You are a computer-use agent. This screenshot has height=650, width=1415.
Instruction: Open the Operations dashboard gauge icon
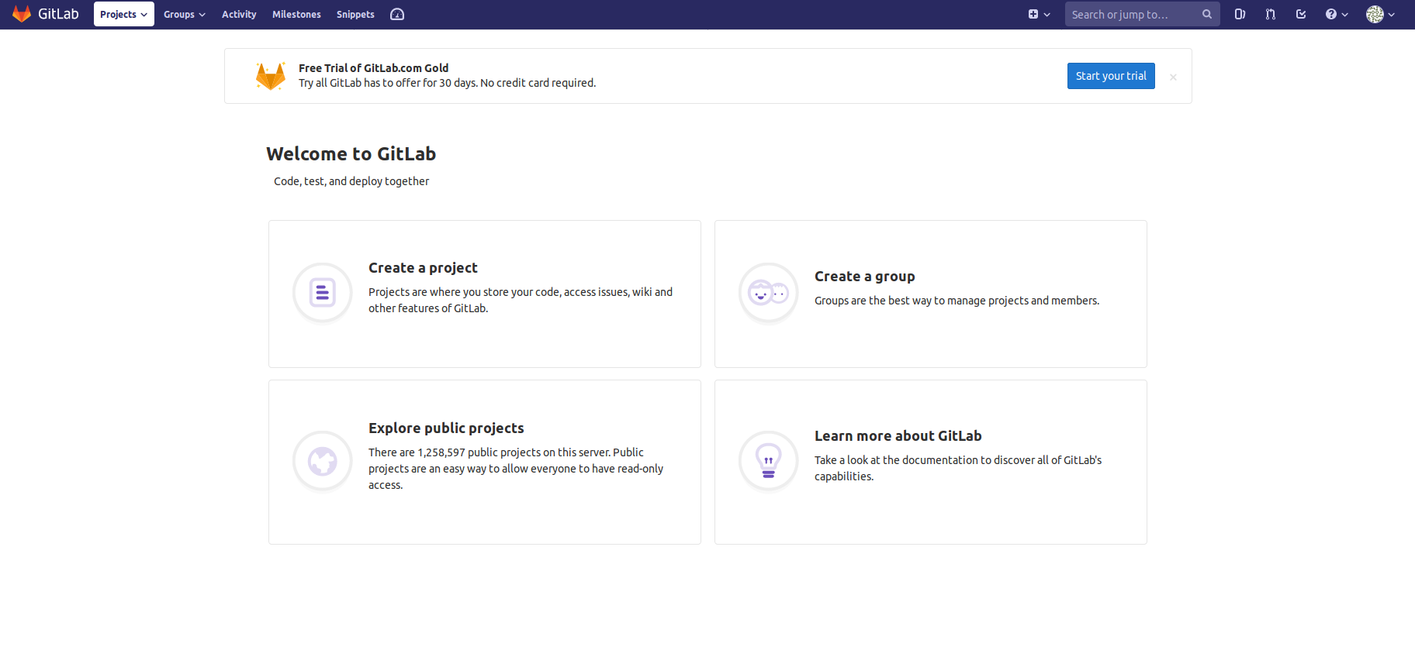[x=397, y=14]
